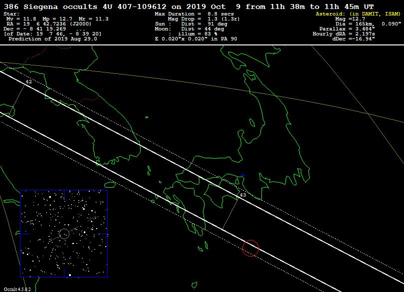The width and height of the screenshot is (404, 292).
Task: Select the '42' minute marker label
Action: click(x=28, y=82)
